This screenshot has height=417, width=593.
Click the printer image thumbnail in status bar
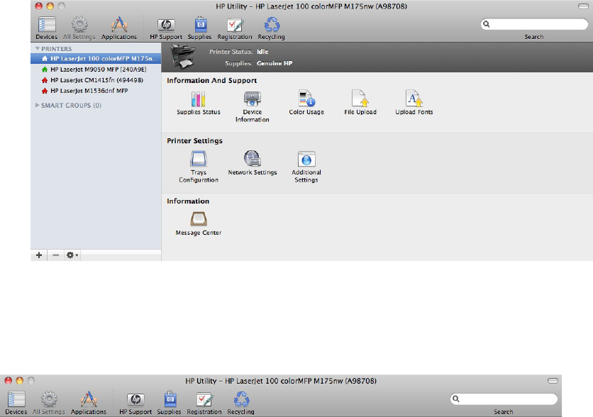pyautogui.click(x=183, y=57)
